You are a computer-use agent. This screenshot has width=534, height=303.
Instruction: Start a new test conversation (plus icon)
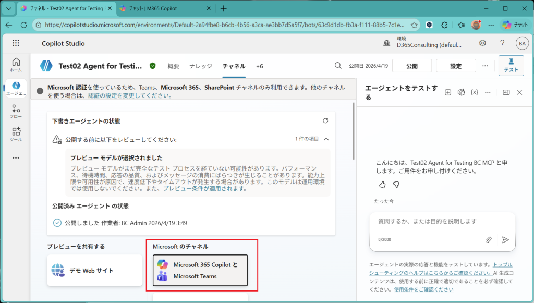[448, 92]
